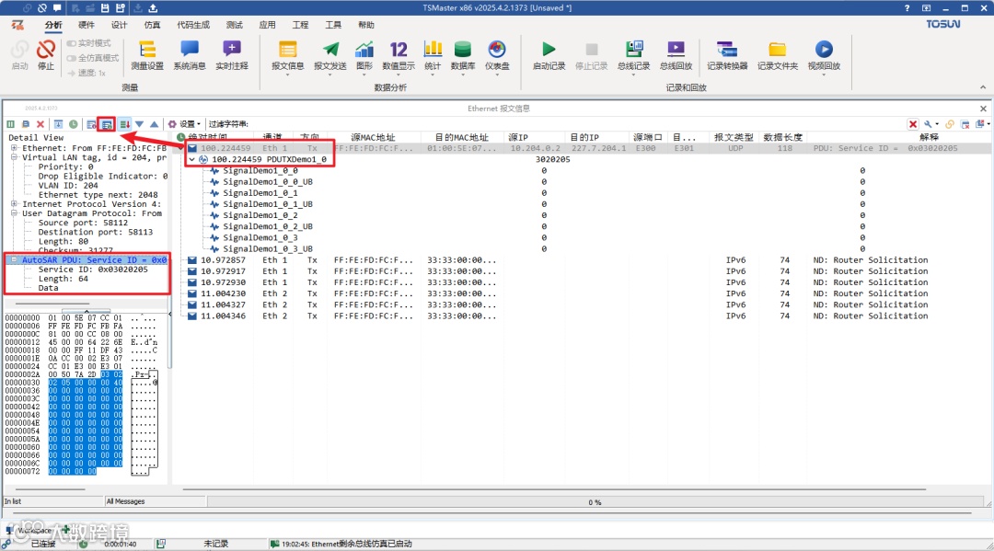Collapse the Virtual LAN tag node

(14, 157)
